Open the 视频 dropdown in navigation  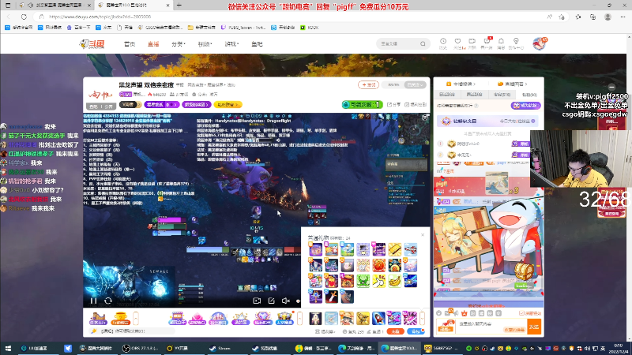pyautogui.click(x=205, y=44)
